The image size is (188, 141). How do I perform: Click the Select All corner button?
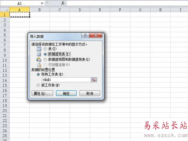pos(5,9)
